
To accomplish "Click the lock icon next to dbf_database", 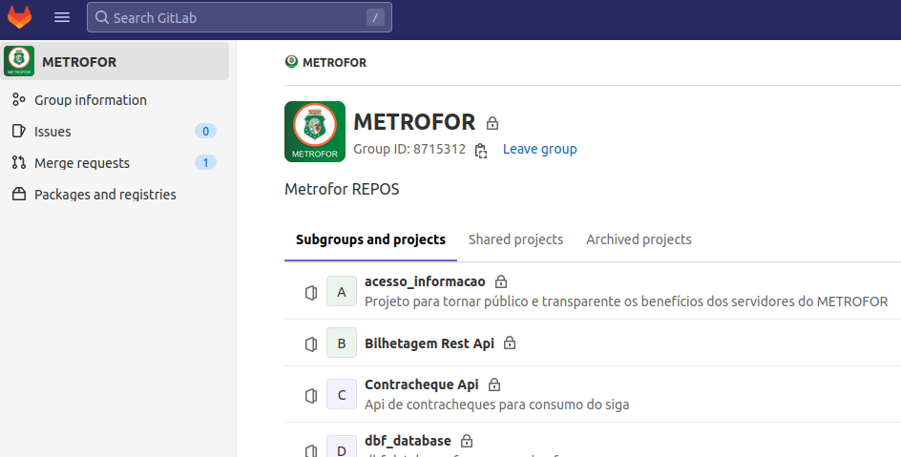I will (467, 441).
